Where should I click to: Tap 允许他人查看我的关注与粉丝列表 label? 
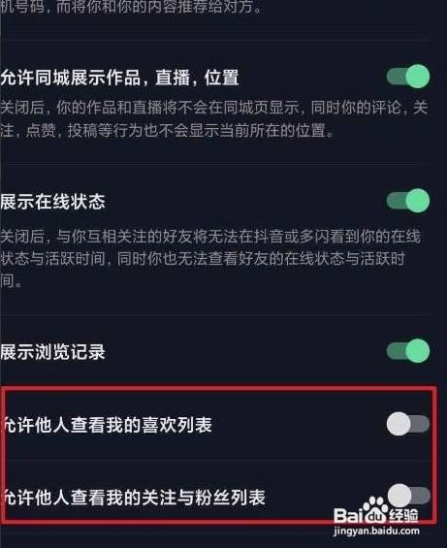(x=134, y=497)
